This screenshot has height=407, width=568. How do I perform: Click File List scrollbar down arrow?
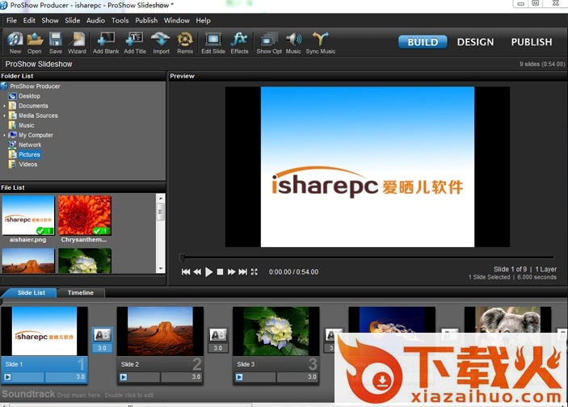coord(161,269)
